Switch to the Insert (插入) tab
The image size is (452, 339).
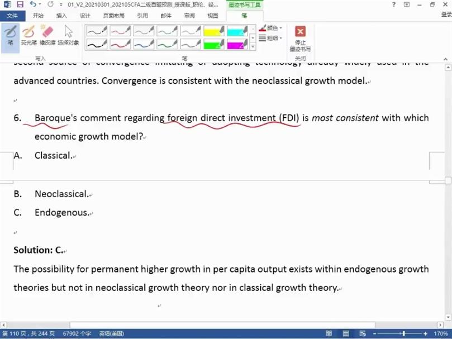[x=61, y=16]
